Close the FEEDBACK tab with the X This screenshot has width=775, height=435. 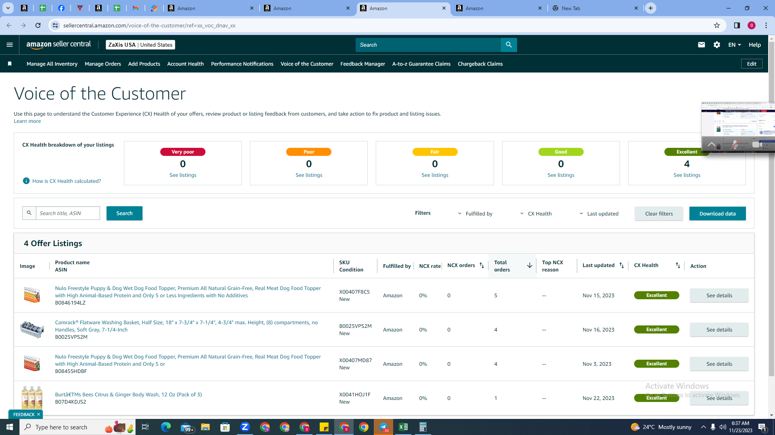coord(38,414)
